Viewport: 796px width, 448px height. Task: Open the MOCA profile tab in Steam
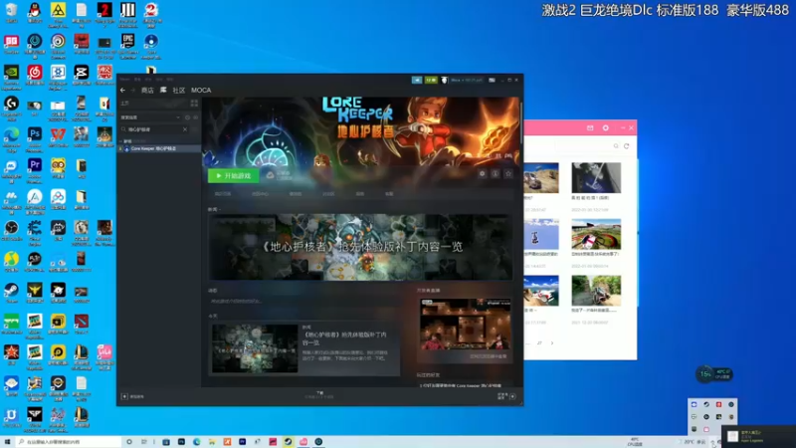(x=201, y=90)
